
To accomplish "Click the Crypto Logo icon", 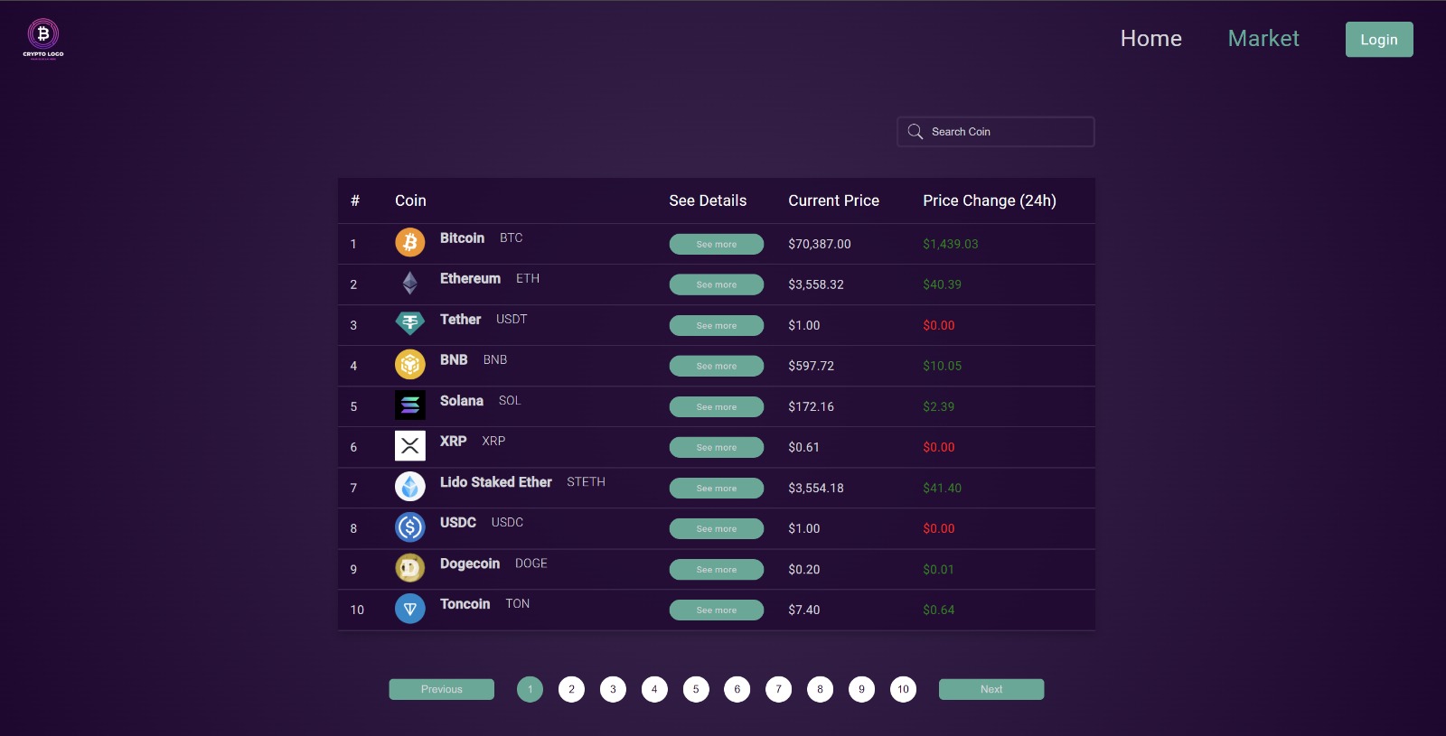I will 43,39.
